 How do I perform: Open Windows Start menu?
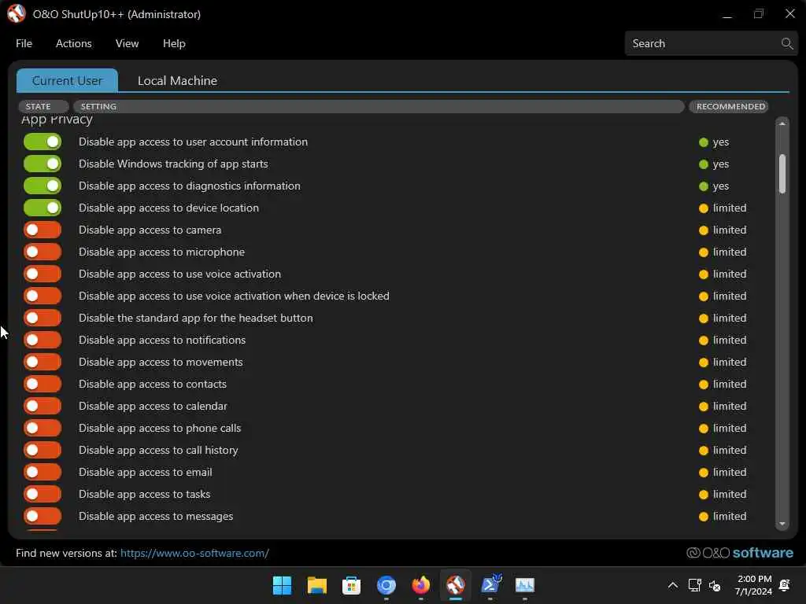[283, 585]
